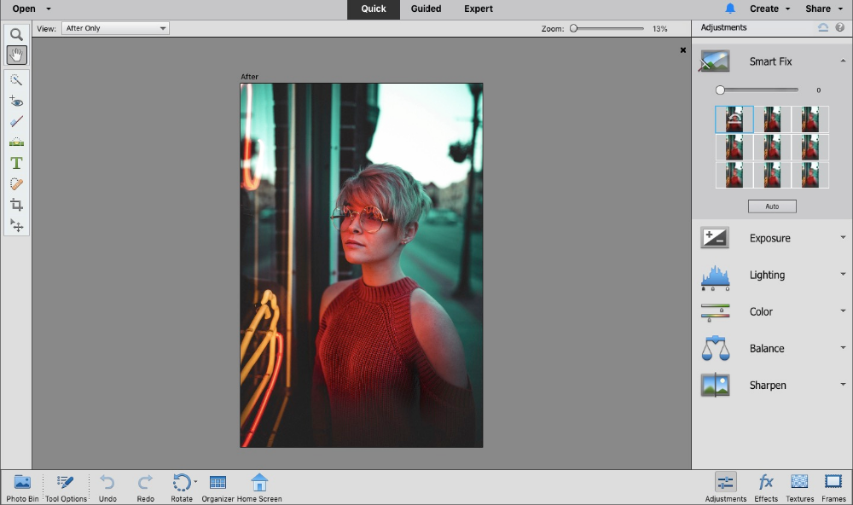Select the Hand tool
Image resolution: width=853 pixels, height=505 pixels.
(x=16, y=55)
